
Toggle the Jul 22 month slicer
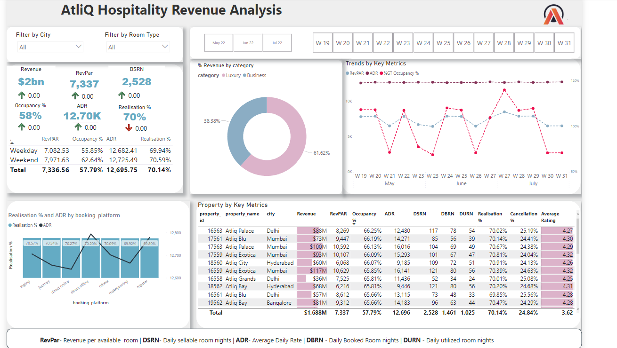point(277,43)
